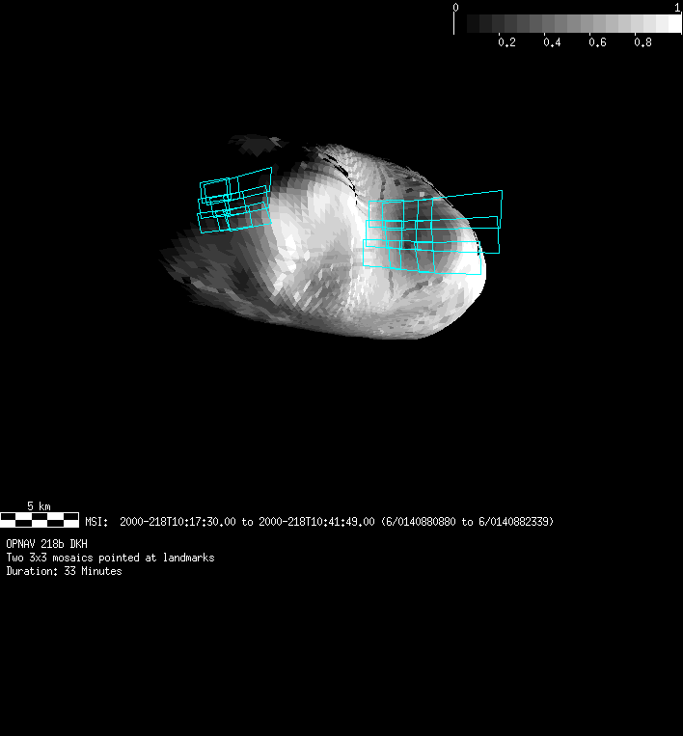The image size is (683, 736).
Task: Select the right cyan mosaic footprint cluster
Action: (x=431, y=232)
